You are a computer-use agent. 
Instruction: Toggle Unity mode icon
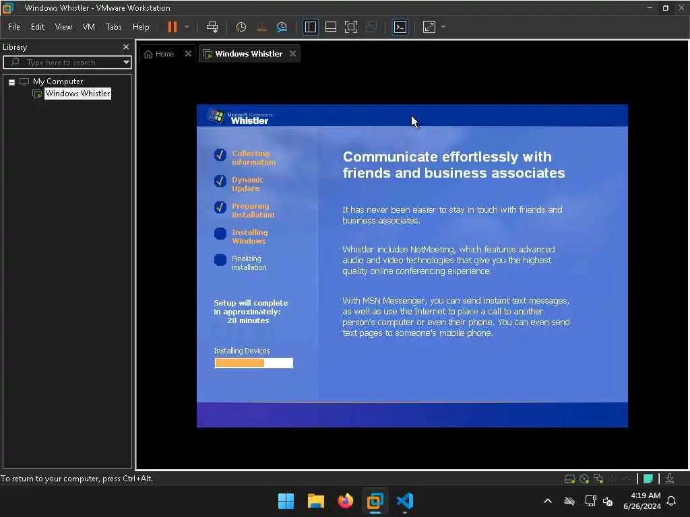click(x=371, y=27)
